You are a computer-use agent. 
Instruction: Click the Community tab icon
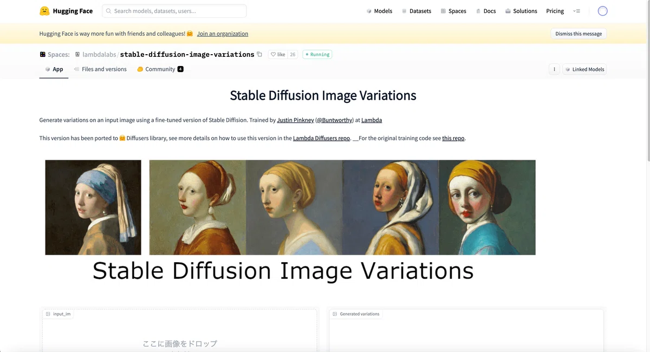click(x=140, y=69)
